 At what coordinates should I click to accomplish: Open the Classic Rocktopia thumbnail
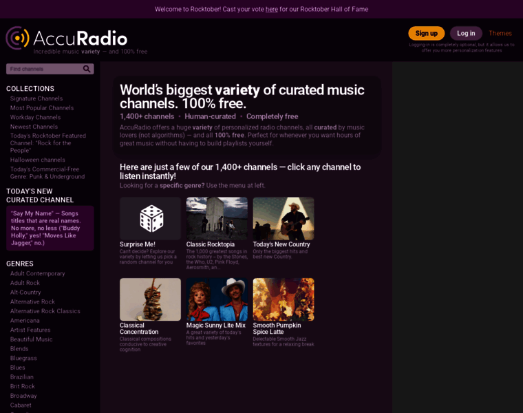[217, 218]
